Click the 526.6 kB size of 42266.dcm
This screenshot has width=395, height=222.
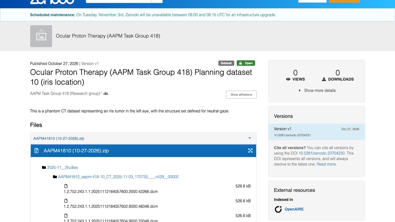(243, 186)
